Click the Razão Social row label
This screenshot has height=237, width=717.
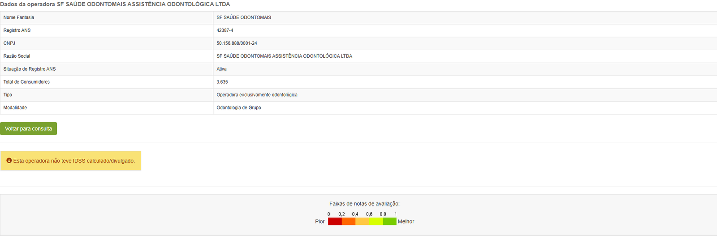pyautogui.click(x=17, y=56)
